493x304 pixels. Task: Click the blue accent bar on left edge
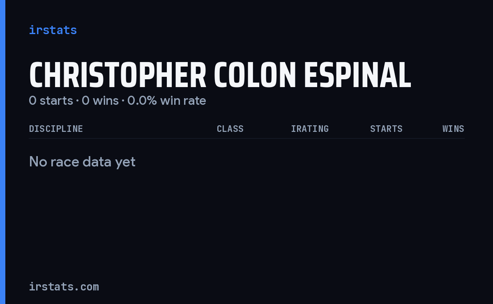[2, 152]
